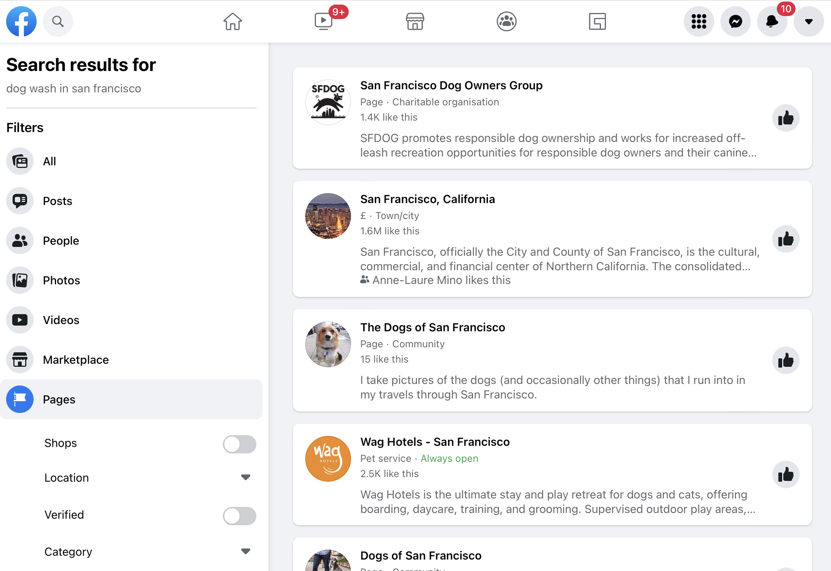
Task: Open Facebook Watch video feed
Action: 323,21
